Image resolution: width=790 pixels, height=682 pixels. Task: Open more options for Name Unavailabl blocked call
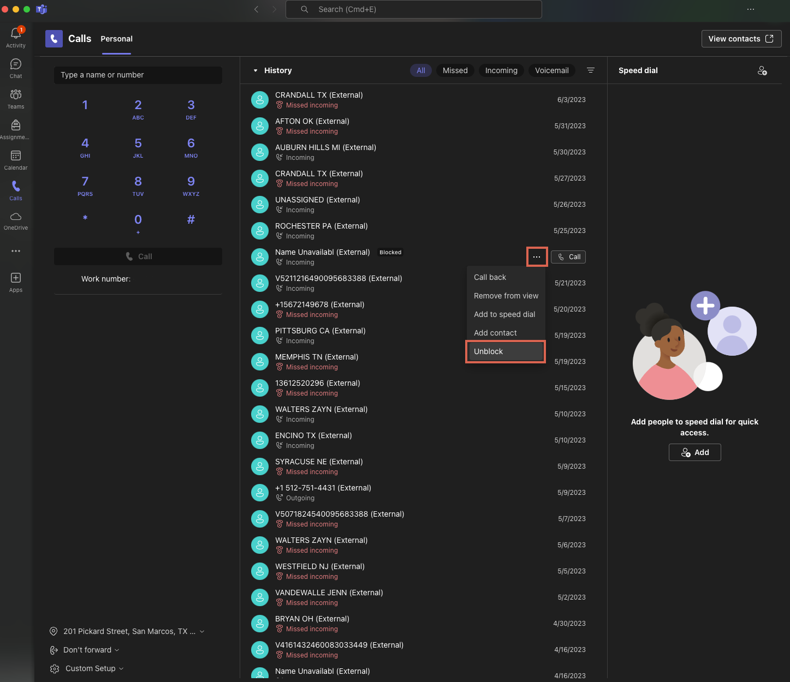(x=537, y=257)
